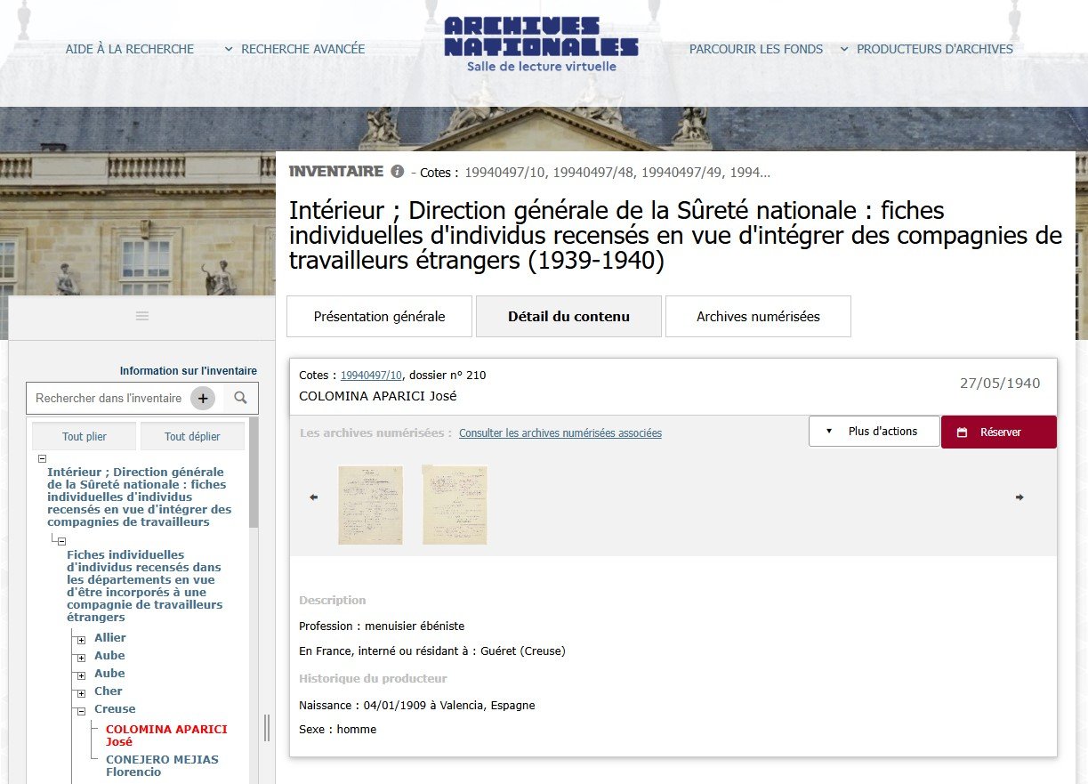Image resolution: width=1088 pixels, height=784 pixels.
Task: Open the Recherche avancée menu
Action: click(294, 49)
